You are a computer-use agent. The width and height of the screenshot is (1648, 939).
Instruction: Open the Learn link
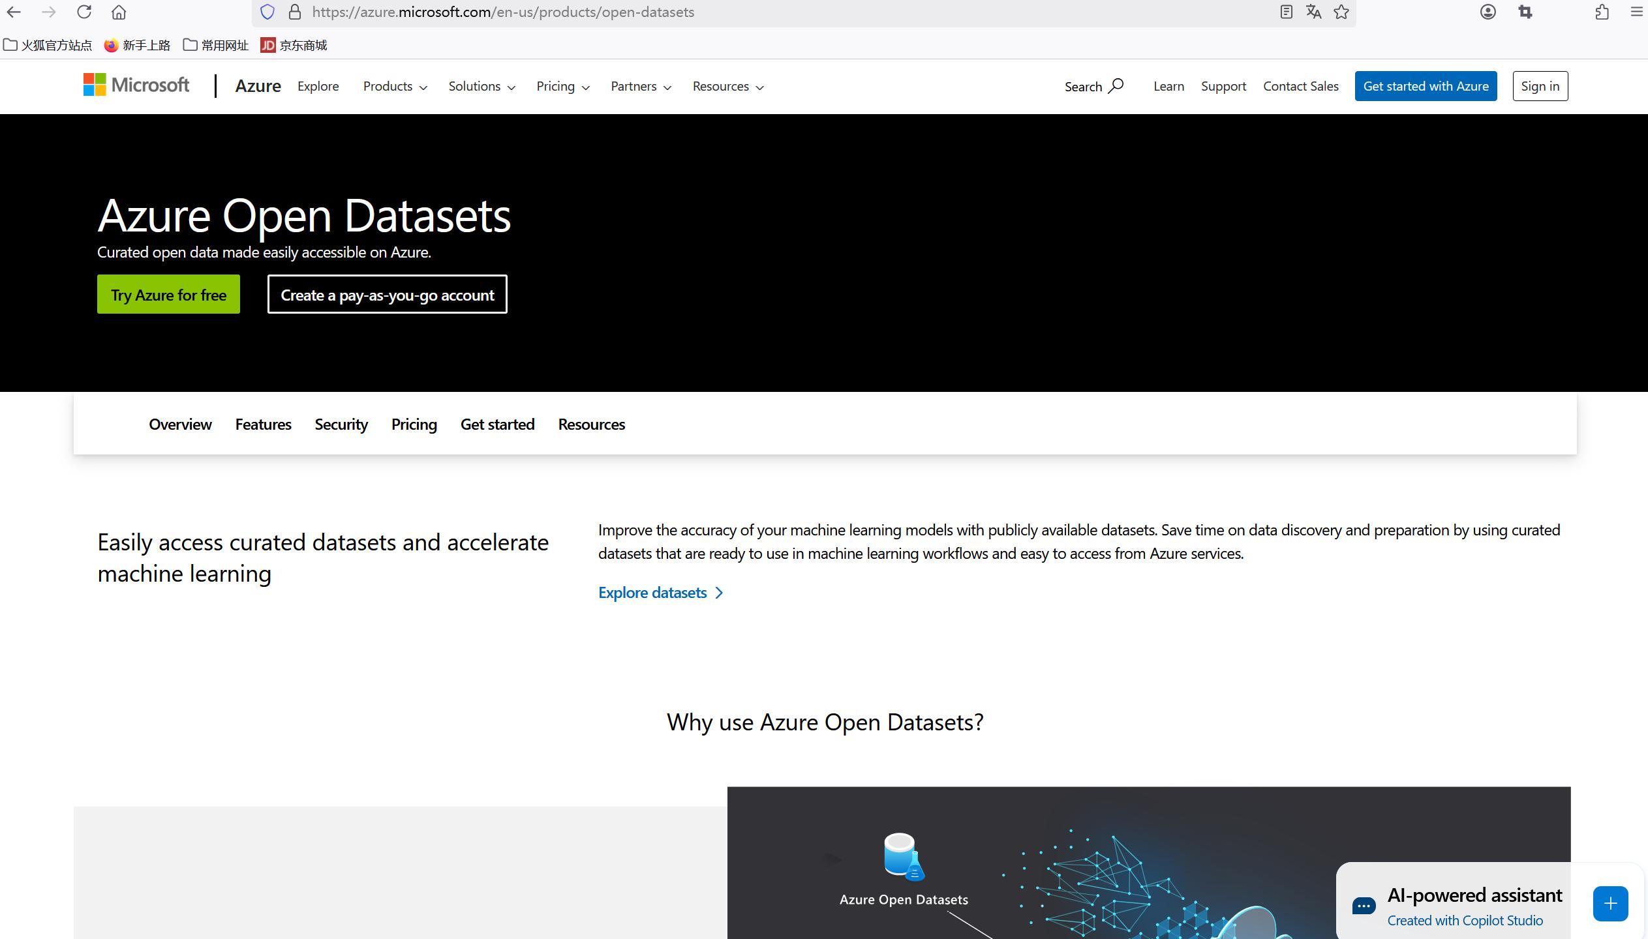coord(1168,86)
